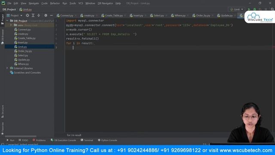Viewport: 275px width, 155px height.
Task: Select the venv folder row
Action: [29, 25]
